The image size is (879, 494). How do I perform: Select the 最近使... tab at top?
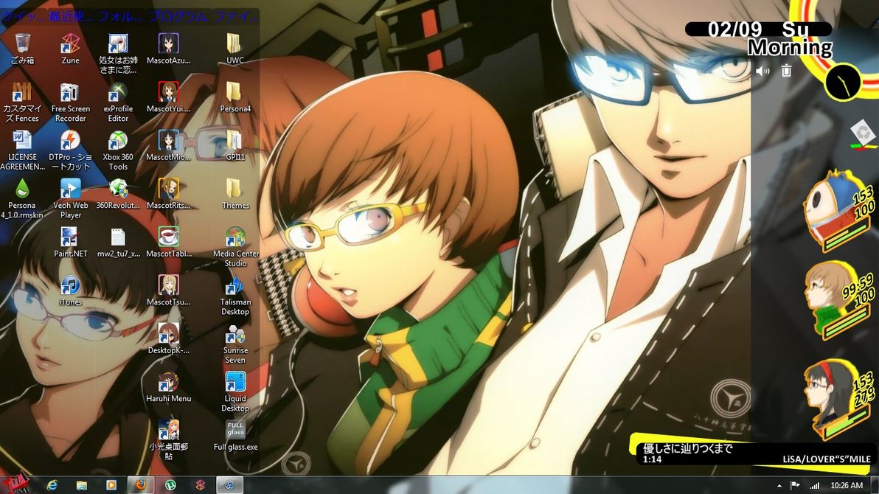(x=71, y=17)
